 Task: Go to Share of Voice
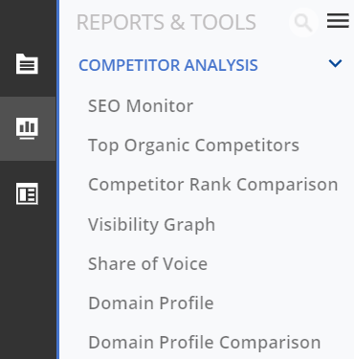(147, 263)
